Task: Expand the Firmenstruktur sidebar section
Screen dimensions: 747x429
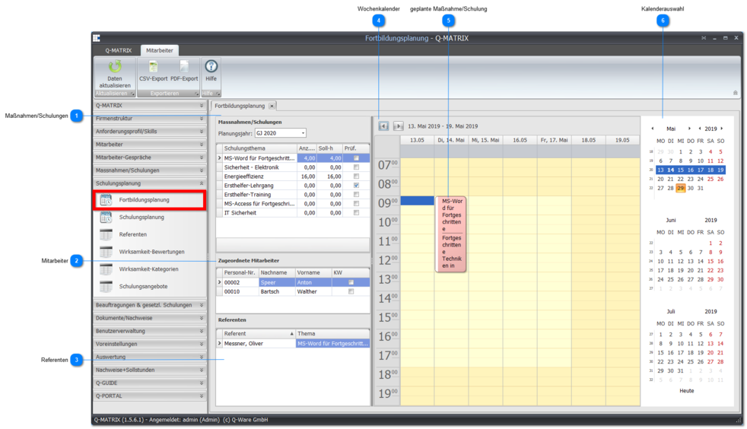Action: point(150,119)
